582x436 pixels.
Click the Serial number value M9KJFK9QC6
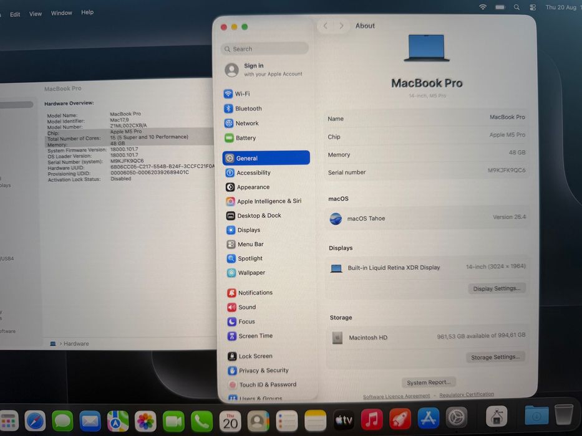507,171
